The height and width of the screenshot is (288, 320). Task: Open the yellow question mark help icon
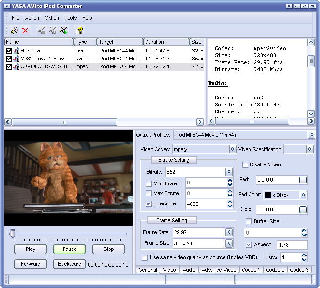(79, 31)
